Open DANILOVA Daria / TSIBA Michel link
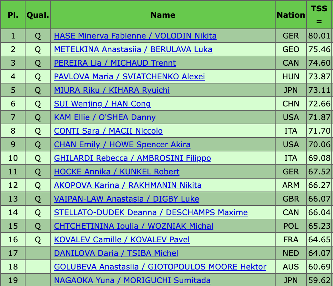The height and width of the screenshot is (286, 333). pyautogui.click(x=116, y=253)
